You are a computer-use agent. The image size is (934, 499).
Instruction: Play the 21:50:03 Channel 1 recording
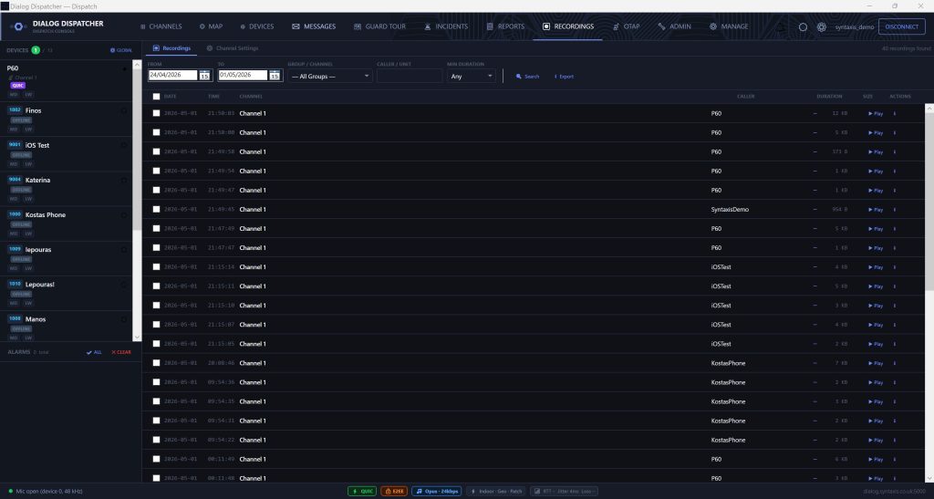coord(876,114)
